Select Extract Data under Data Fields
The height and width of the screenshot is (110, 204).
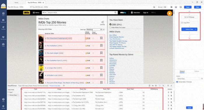[x=13, y=95]
